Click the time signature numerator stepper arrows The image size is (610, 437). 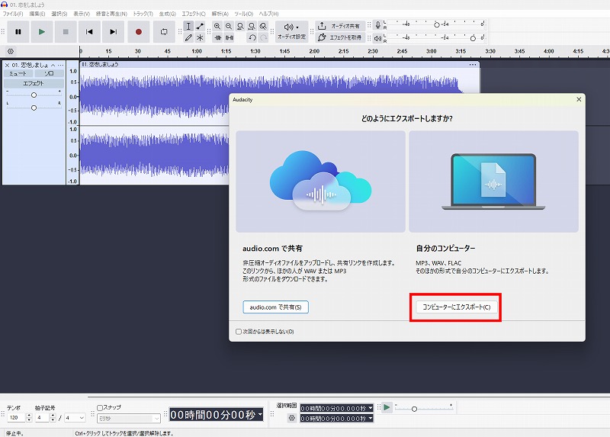[53, 417]
